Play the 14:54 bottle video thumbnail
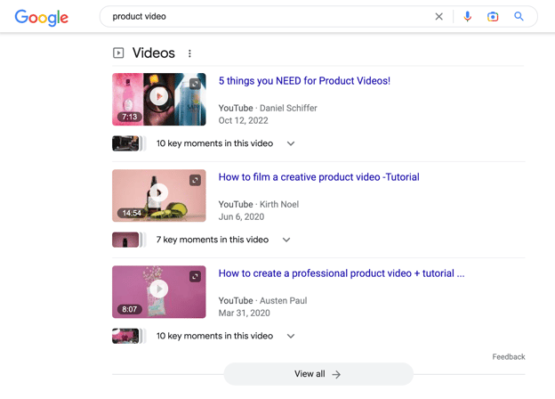Image resolution: width=555 pixels, height=399 pixels. tap(159, 196)
